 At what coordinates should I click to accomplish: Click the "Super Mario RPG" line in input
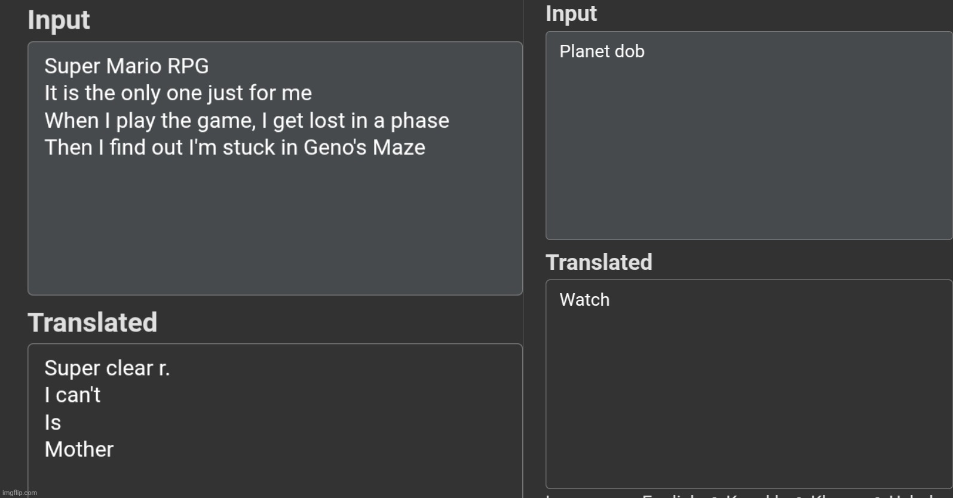127,66
